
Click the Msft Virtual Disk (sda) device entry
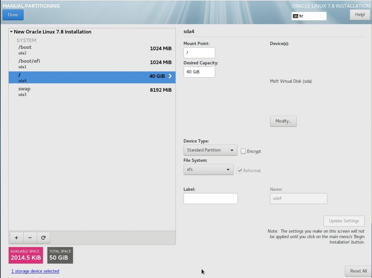(291, 81)
